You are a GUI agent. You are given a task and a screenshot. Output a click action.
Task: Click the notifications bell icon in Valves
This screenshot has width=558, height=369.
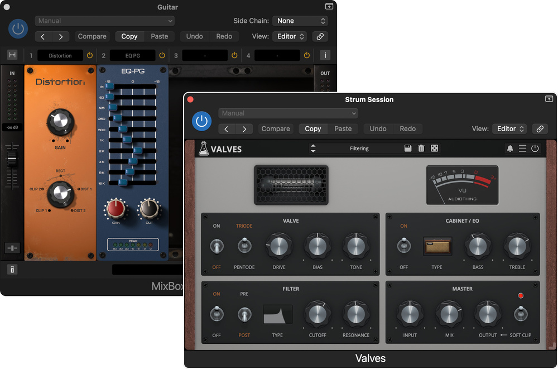click(x=509, y=148)
